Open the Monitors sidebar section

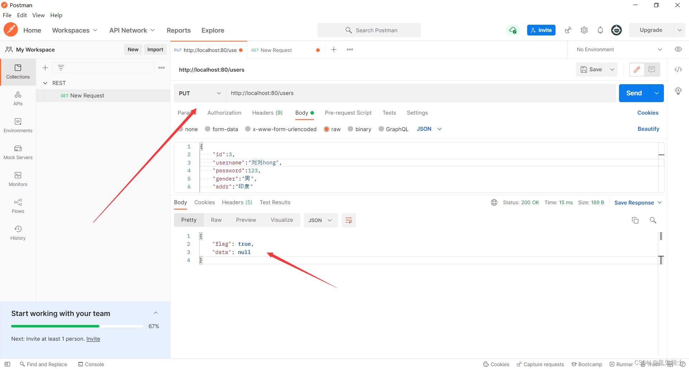coord(18,179)
